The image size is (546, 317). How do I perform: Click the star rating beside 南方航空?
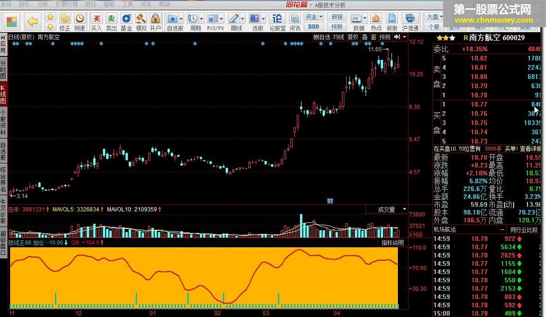(446, 38)
